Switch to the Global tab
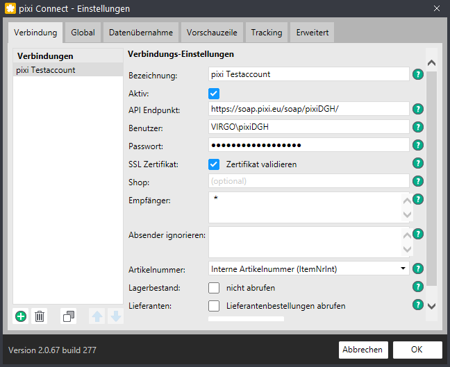Viewport: 450px width, 367px height. [x=83, y=33]
